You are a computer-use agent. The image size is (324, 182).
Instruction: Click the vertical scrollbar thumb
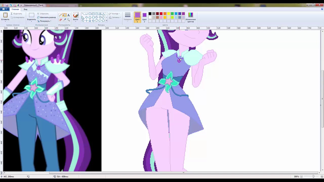coord(322,99)
